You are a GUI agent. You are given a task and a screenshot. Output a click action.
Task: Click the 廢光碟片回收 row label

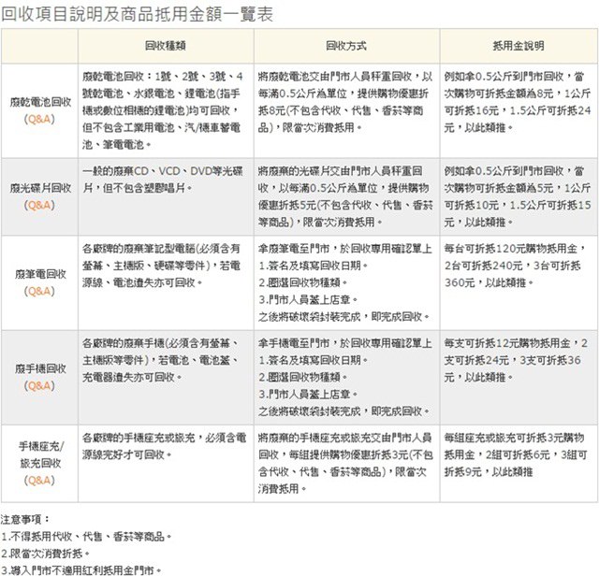click(x=40, y=188)
